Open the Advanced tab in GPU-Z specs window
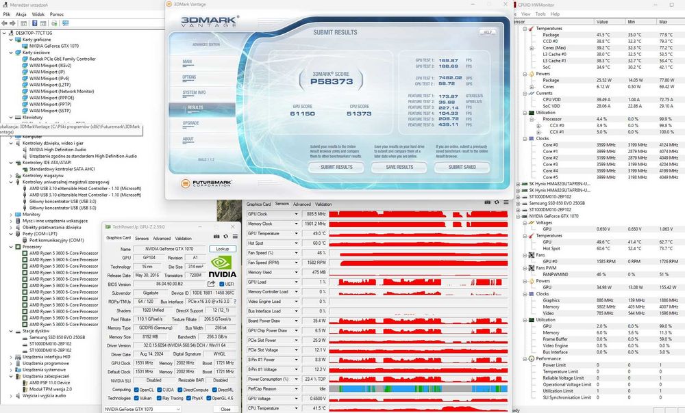This screenshot has width=685, height=413. tap(162, 239)
